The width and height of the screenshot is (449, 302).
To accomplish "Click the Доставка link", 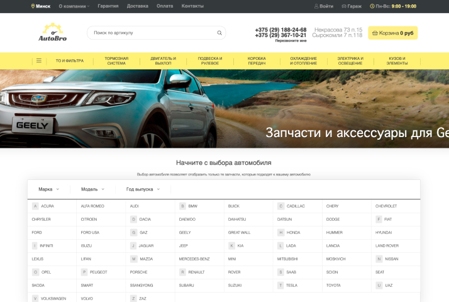I will pyautogui.click(x=137, y=6).
